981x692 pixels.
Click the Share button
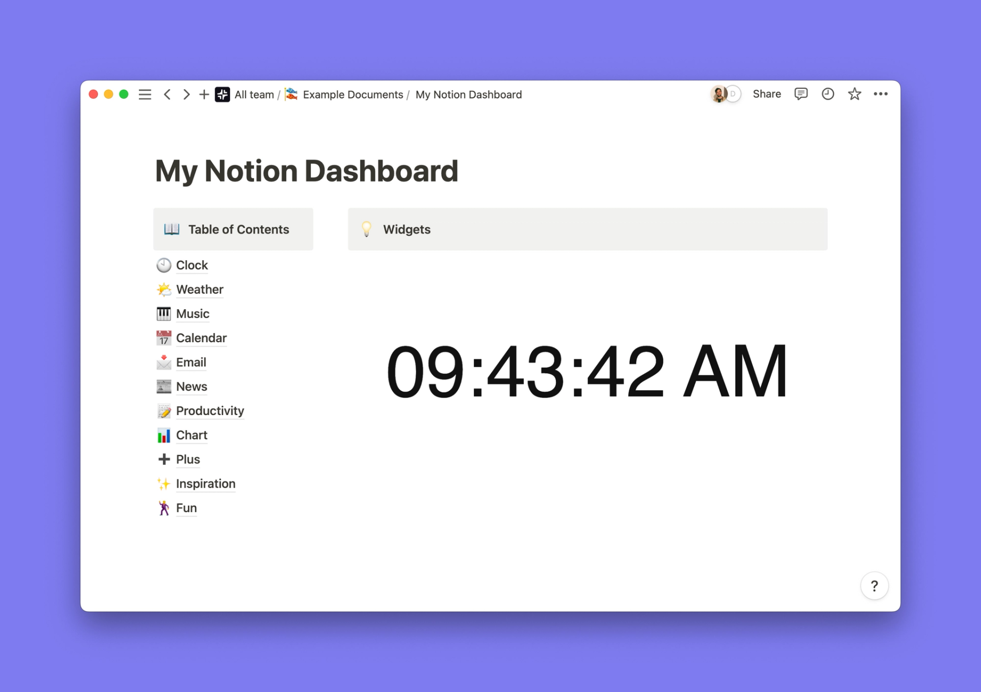coord(767,94)
